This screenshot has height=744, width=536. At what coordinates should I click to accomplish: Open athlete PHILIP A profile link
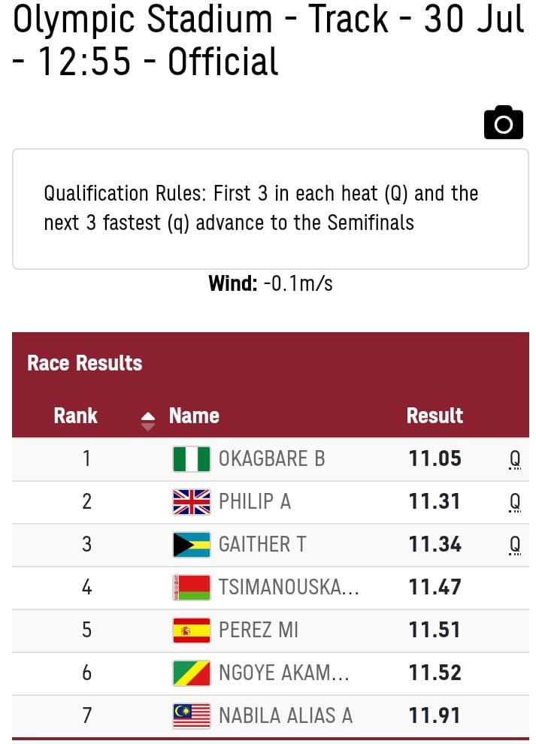[x=255, y=501]
